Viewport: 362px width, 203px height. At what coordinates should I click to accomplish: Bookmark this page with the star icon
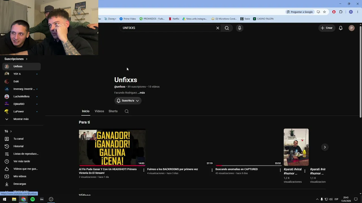(x=324, y=12)
